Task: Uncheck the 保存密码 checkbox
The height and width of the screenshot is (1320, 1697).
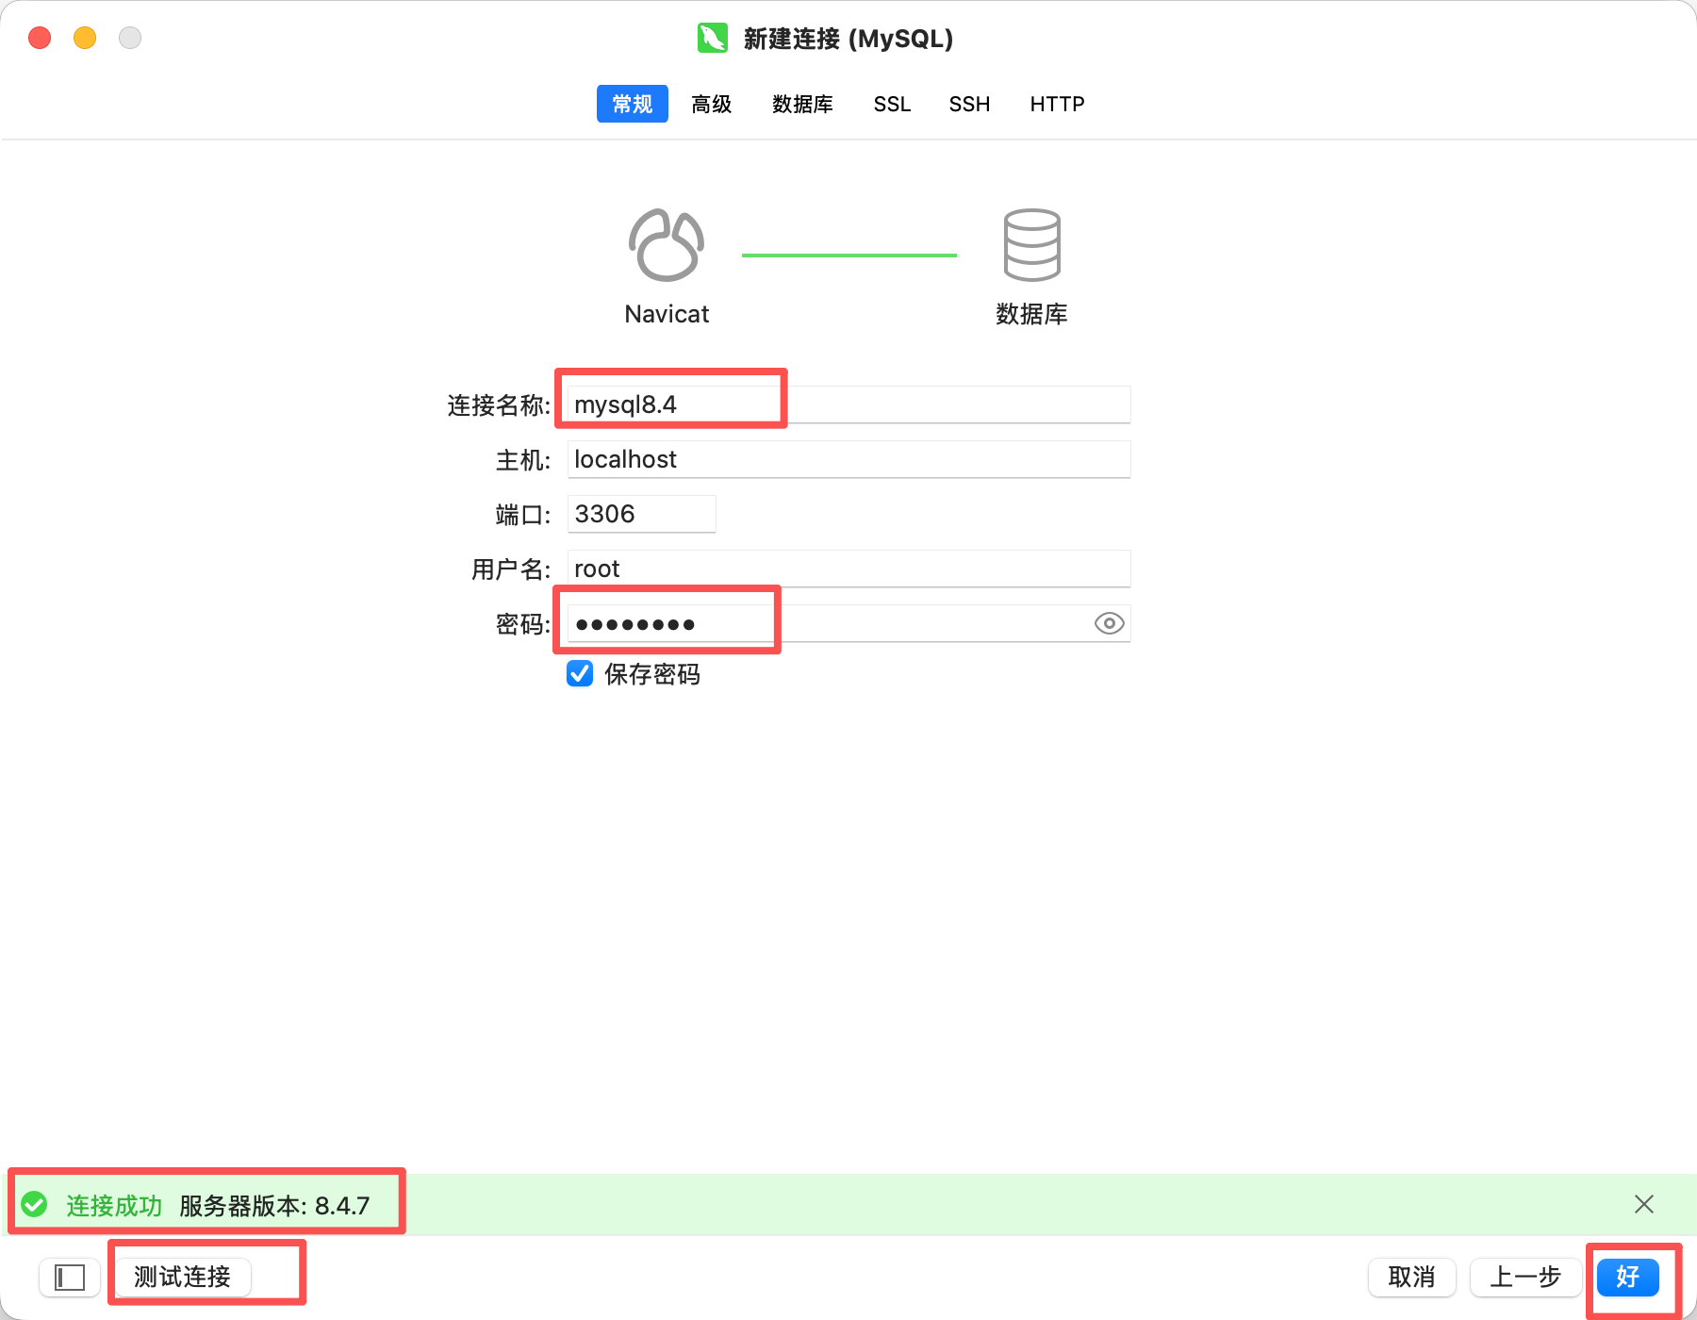Action: [580, 674]
